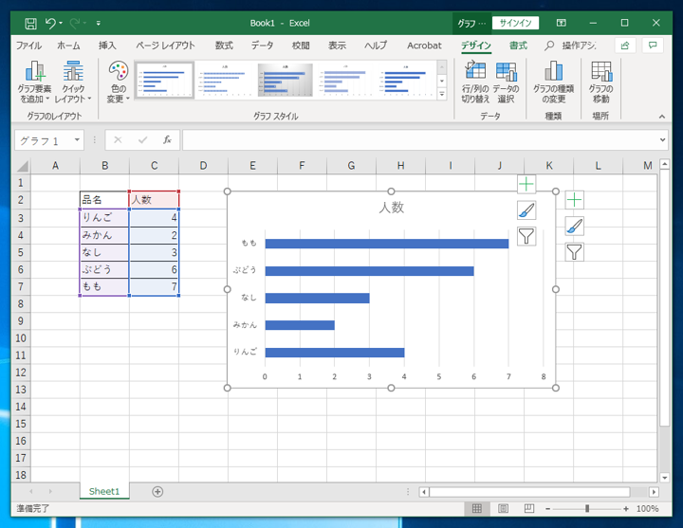Click グラフの種類の変更 change chart type
This screenshot has height=528, width=683.
point(554,82)
